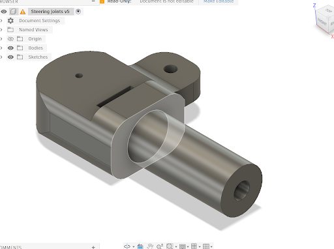Viewport: 334px width, 249px height.
Task: Select the Origin label in browser
Action: coord(35,39)
